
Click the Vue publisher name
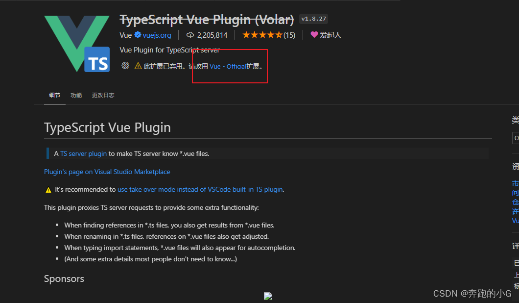[126, 35]
